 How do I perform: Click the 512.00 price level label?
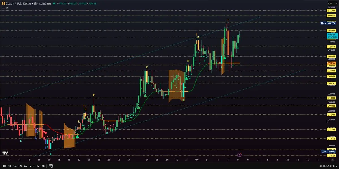pyautogui.click(x=331, y=10)
